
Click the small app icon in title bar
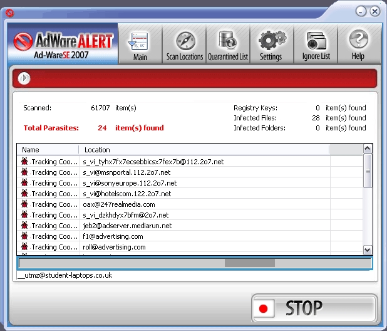pos(10,13)
